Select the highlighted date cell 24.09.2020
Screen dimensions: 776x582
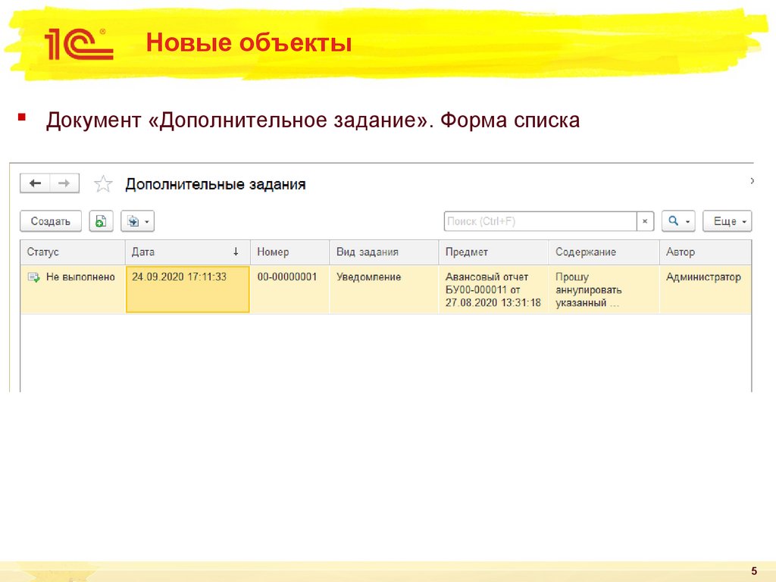187,289
